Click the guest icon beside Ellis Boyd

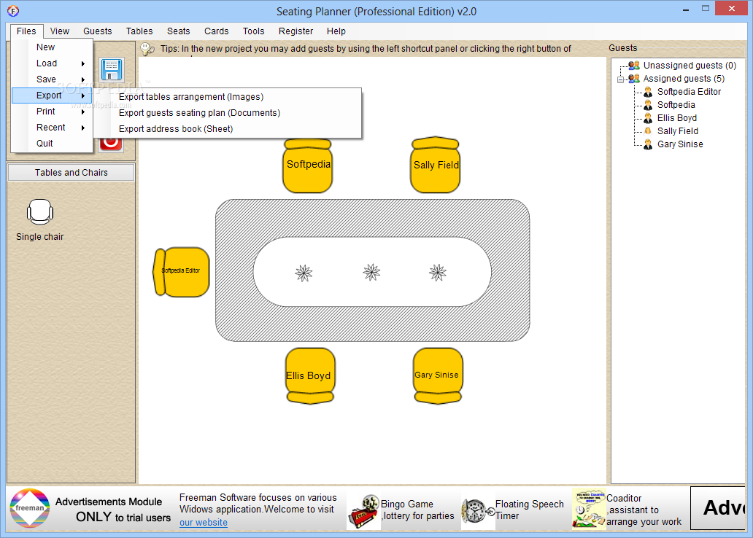pyautogui.click(x=648, y=118)
